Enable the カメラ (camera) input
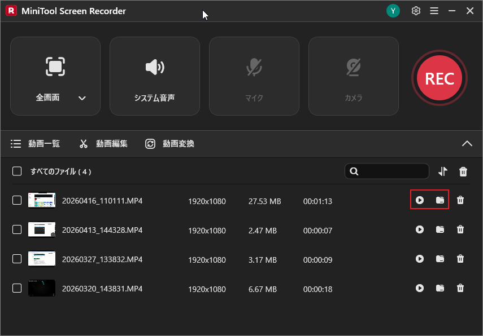483x336 pixels. tap(353, 76)
